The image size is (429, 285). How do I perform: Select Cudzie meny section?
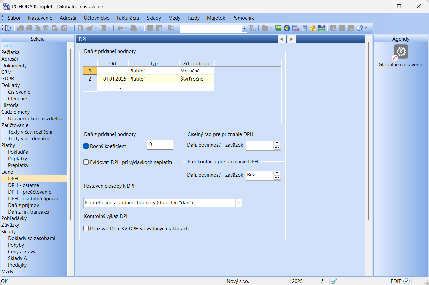15,112
